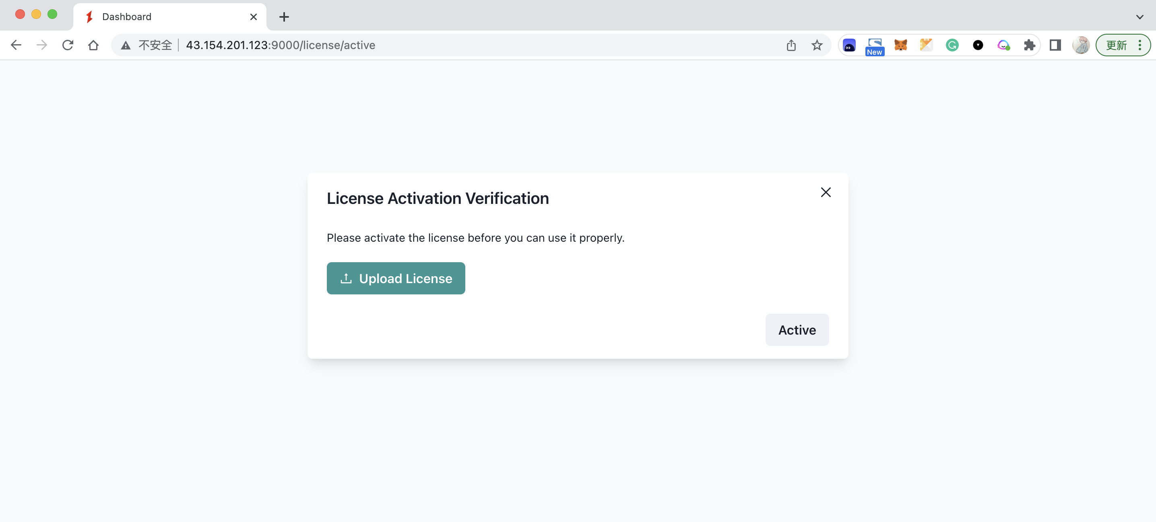Open the extension with the New badge
Viewport: 1156px width, 522px height.
click(875, 46)
